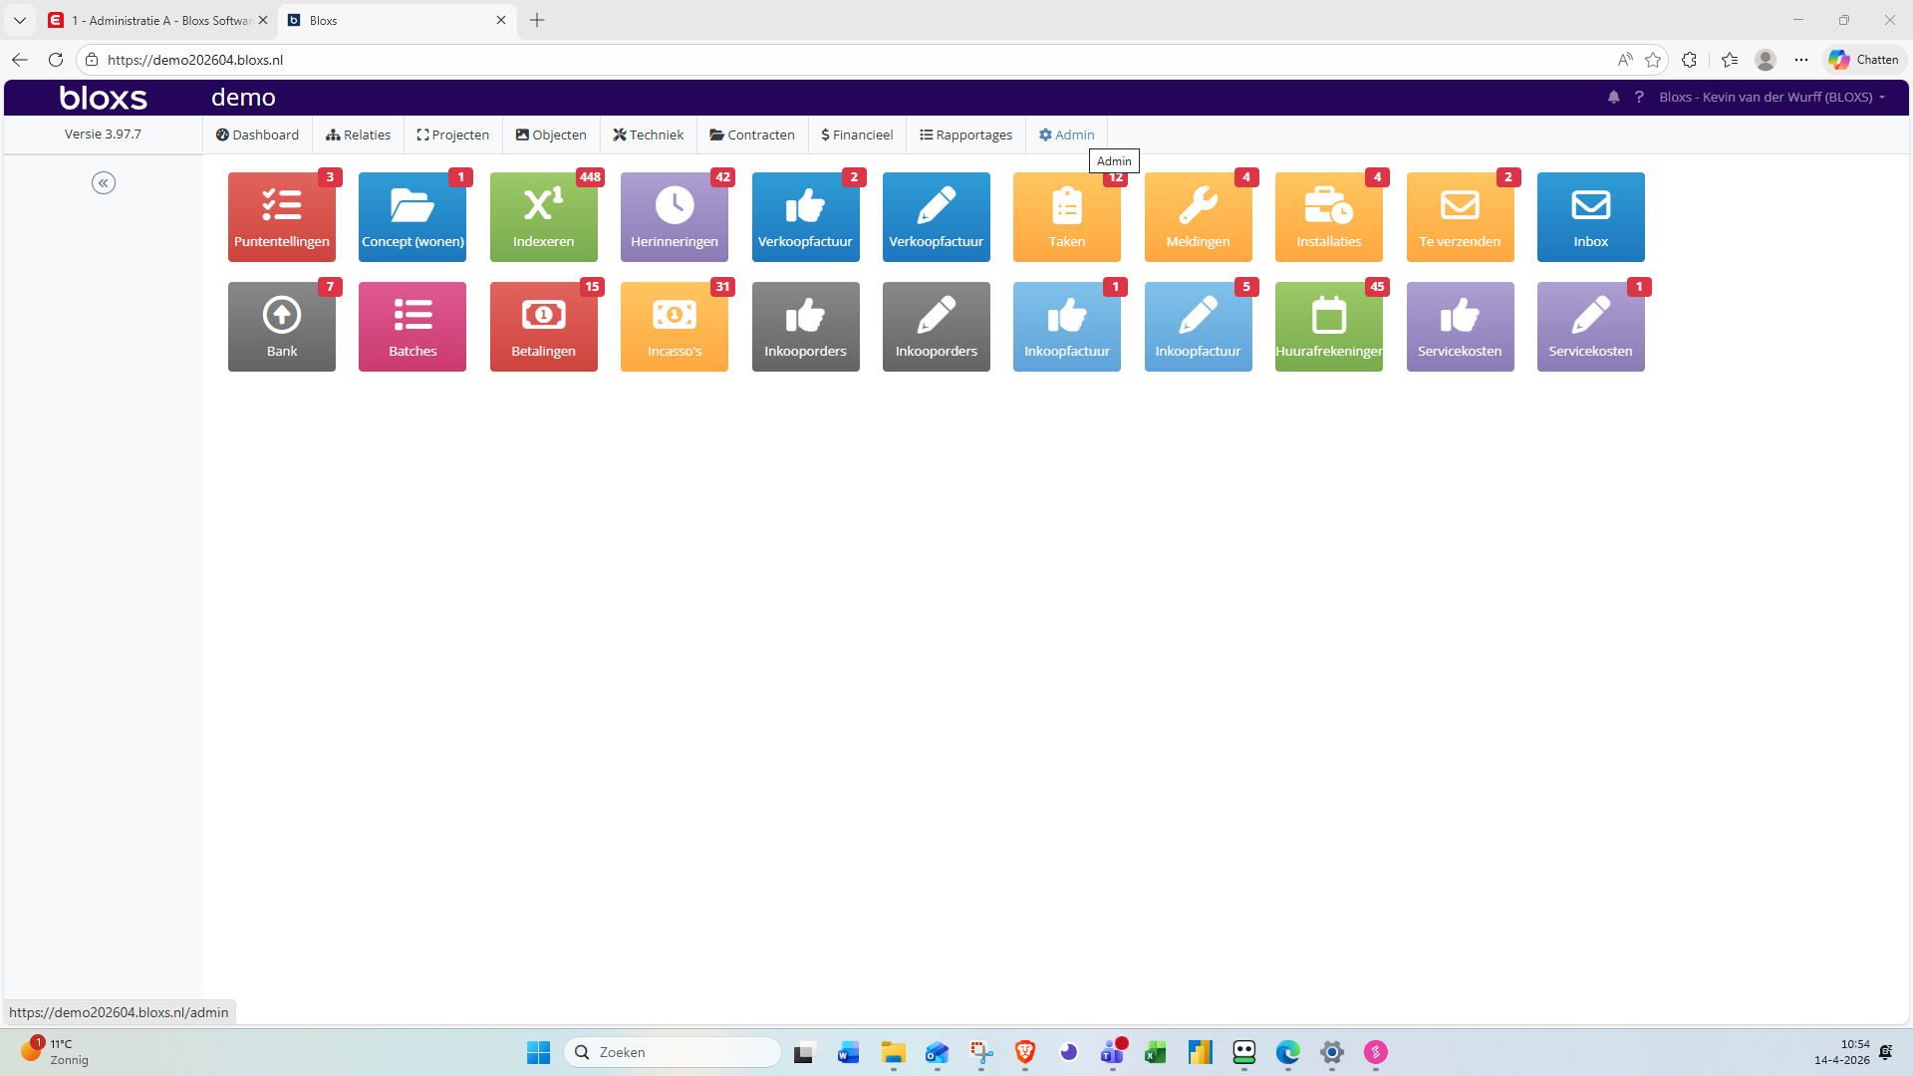Open the browser tab list dropdown
1913x1076 pixels.
click(20, 20)
